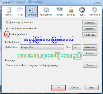Viewport: 103px width, 94px height.
Task: Open the Privacy mask icon
Action: 59,11
